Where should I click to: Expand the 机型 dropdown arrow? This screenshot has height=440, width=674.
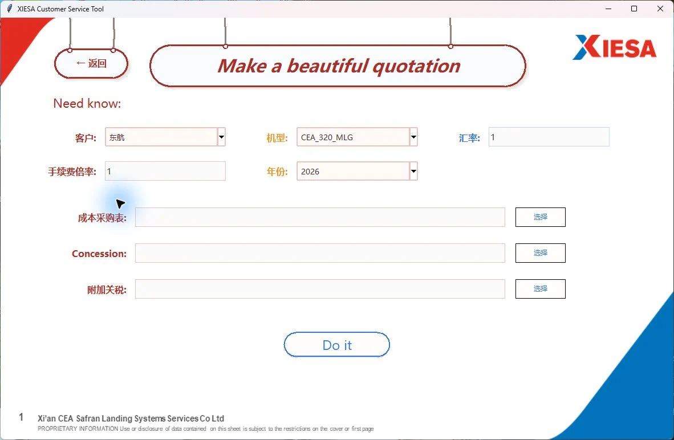pyautogui.click(x=413, y=137)
